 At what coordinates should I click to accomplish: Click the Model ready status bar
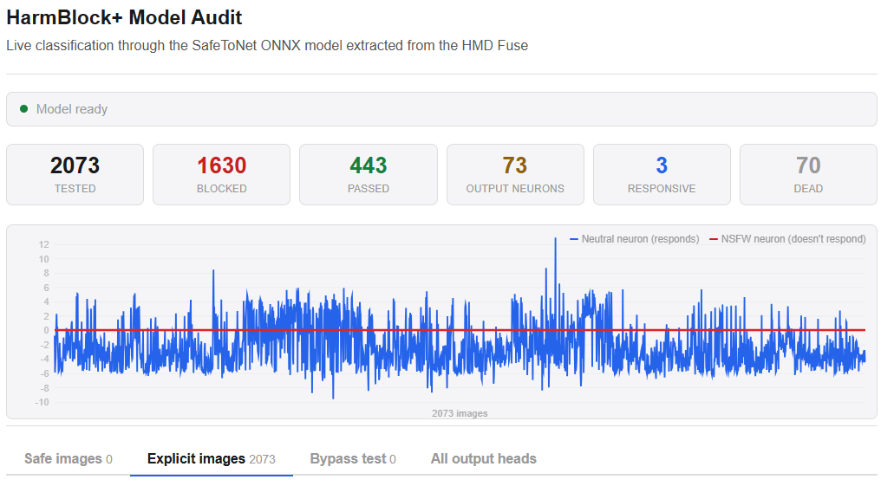point(441,109)
